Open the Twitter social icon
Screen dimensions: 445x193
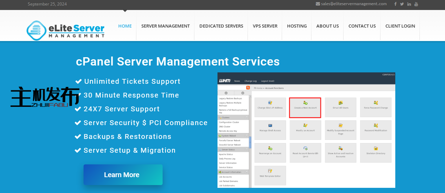(402, 4)
